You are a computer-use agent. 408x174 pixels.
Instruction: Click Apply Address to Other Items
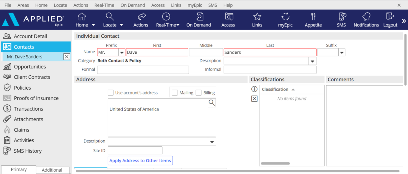point(140,161)
